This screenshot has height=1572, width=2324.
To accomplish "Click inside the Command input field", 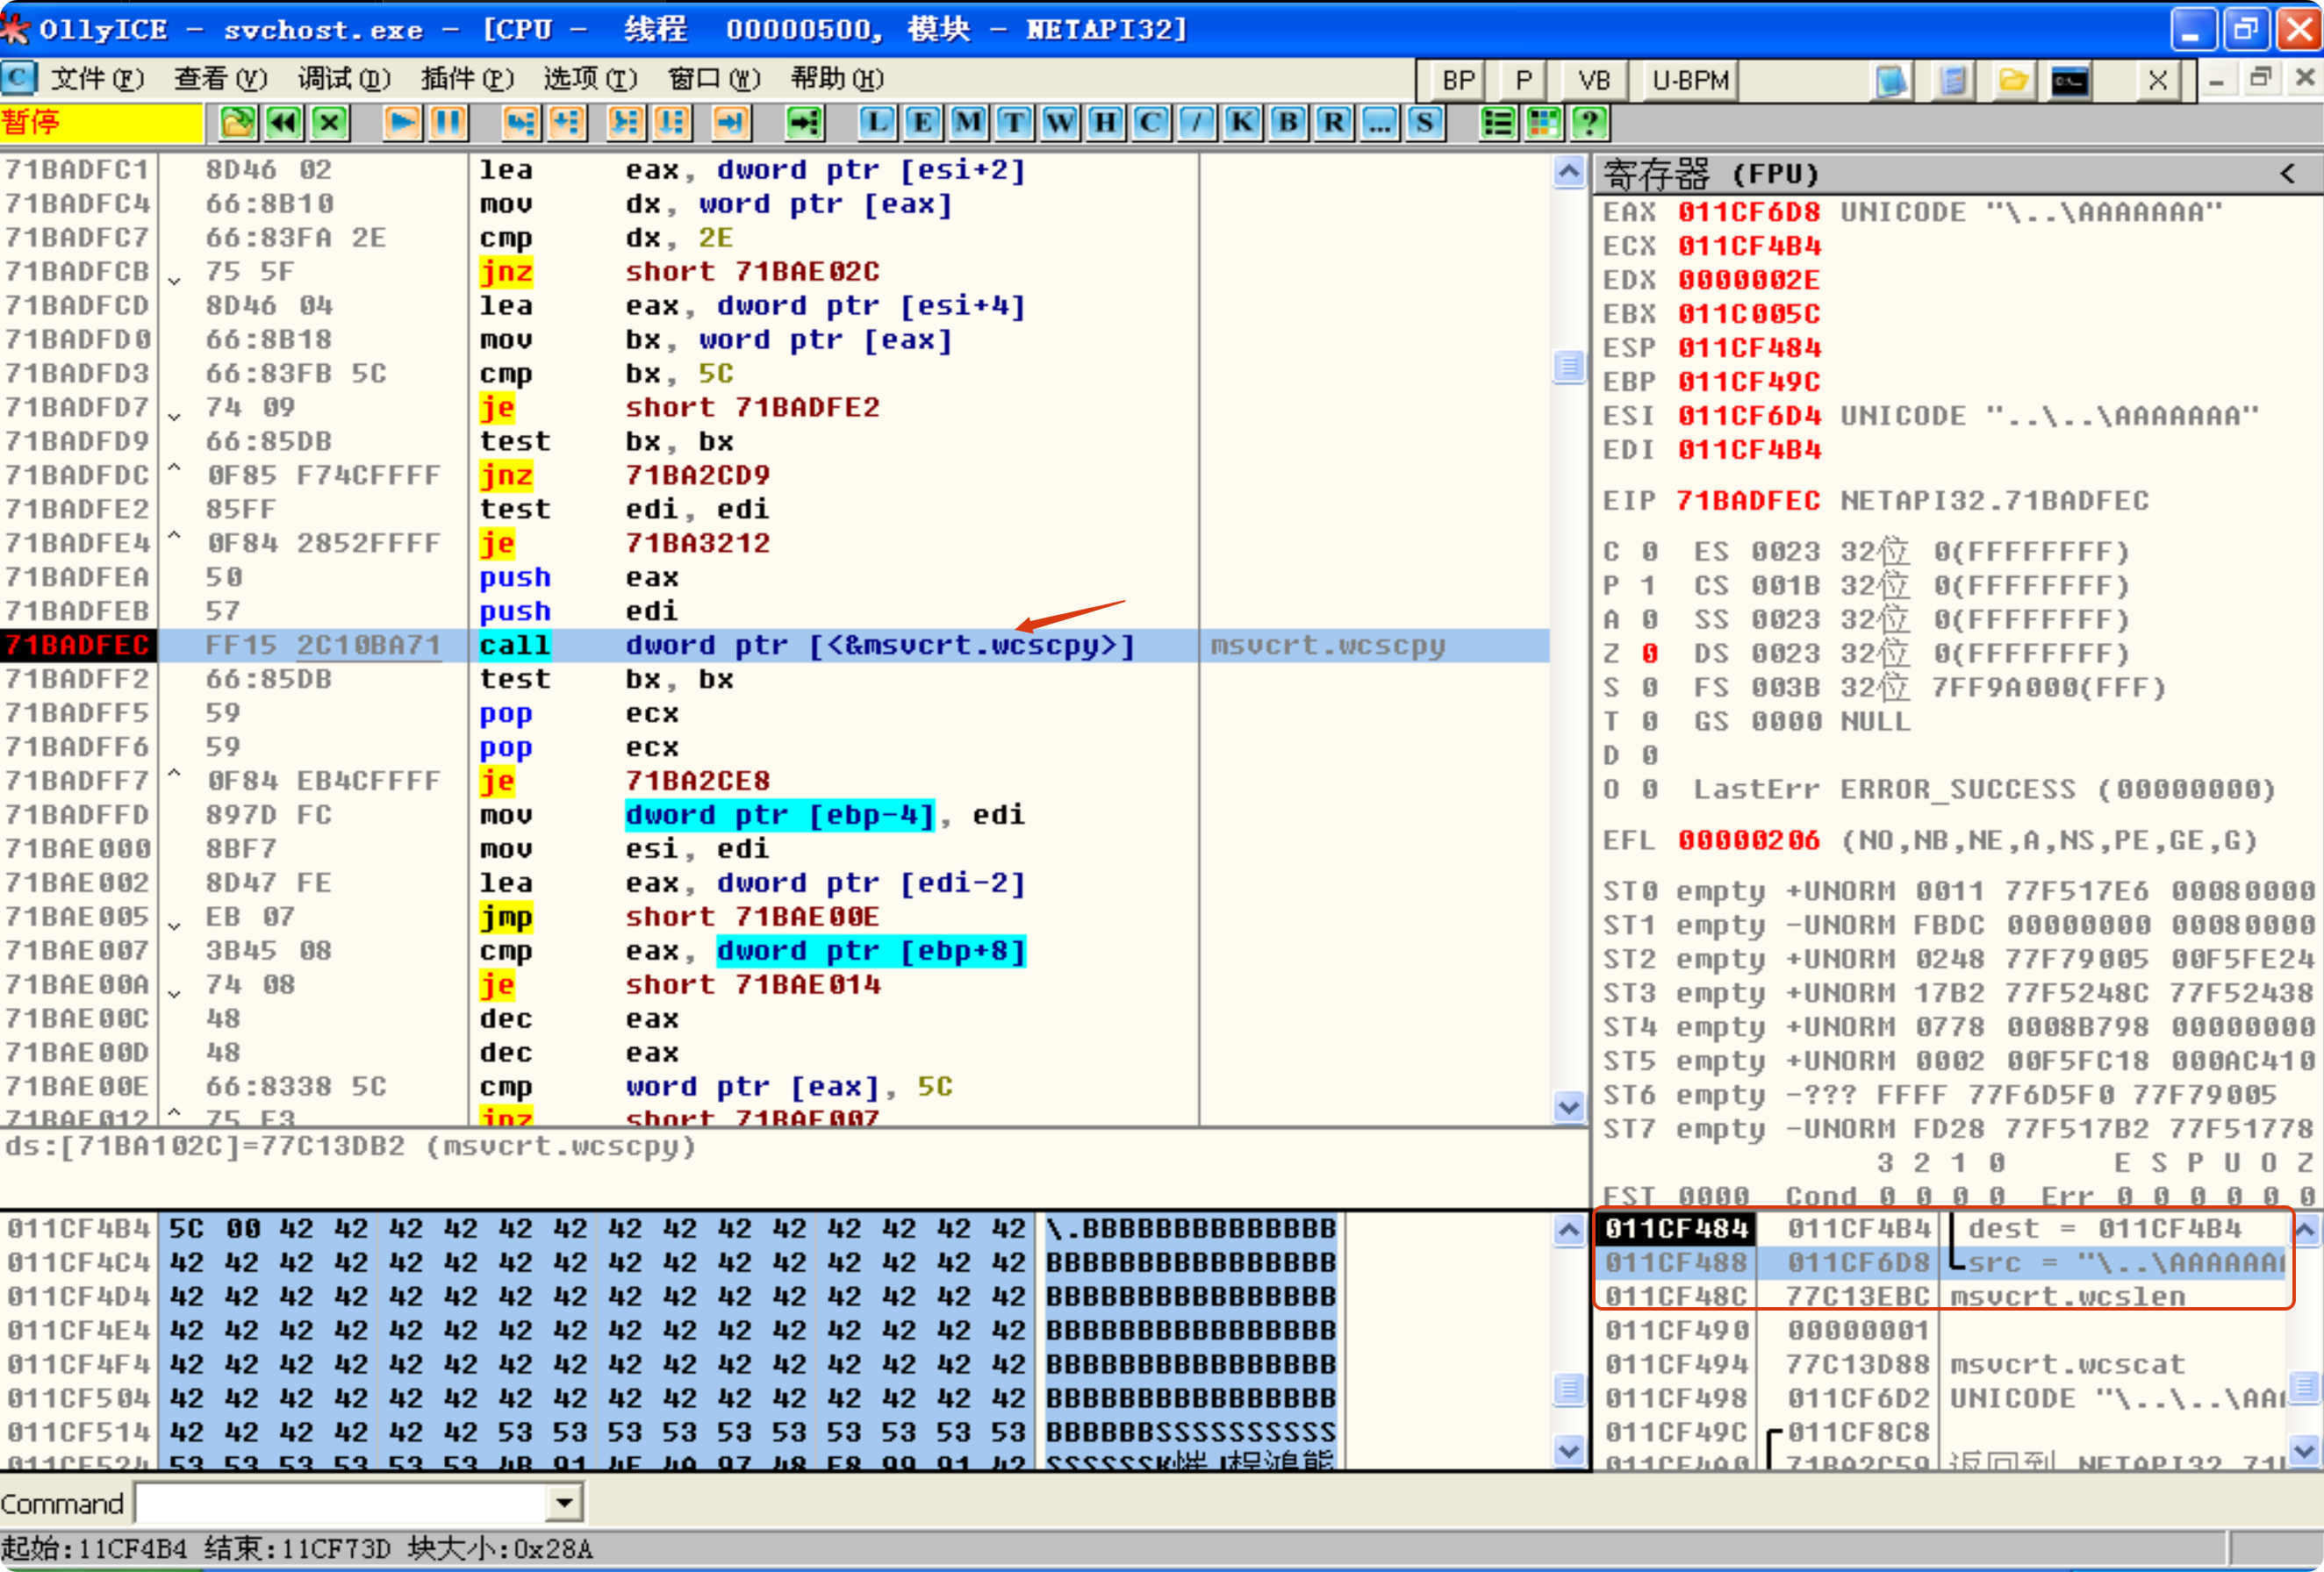I will coord(340,1502).
